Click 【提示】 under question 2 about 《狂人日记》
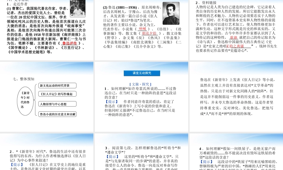283x170 pixels. tap(17, 165)
